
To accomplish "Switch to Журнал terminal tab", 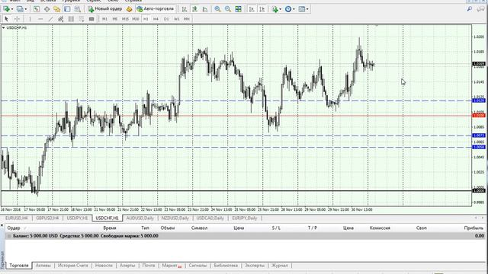I will tap(280, 266).
